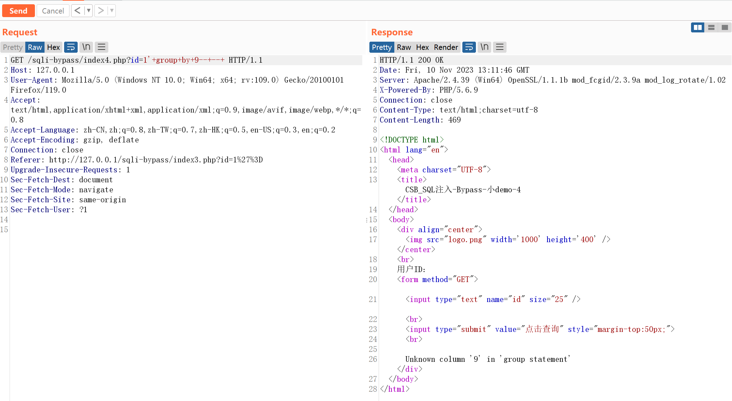Viewport: 732px width, 401px height.
Task: Toggle word wrap in Request panel
Action: pyautogui.click(x=71, y=47)
